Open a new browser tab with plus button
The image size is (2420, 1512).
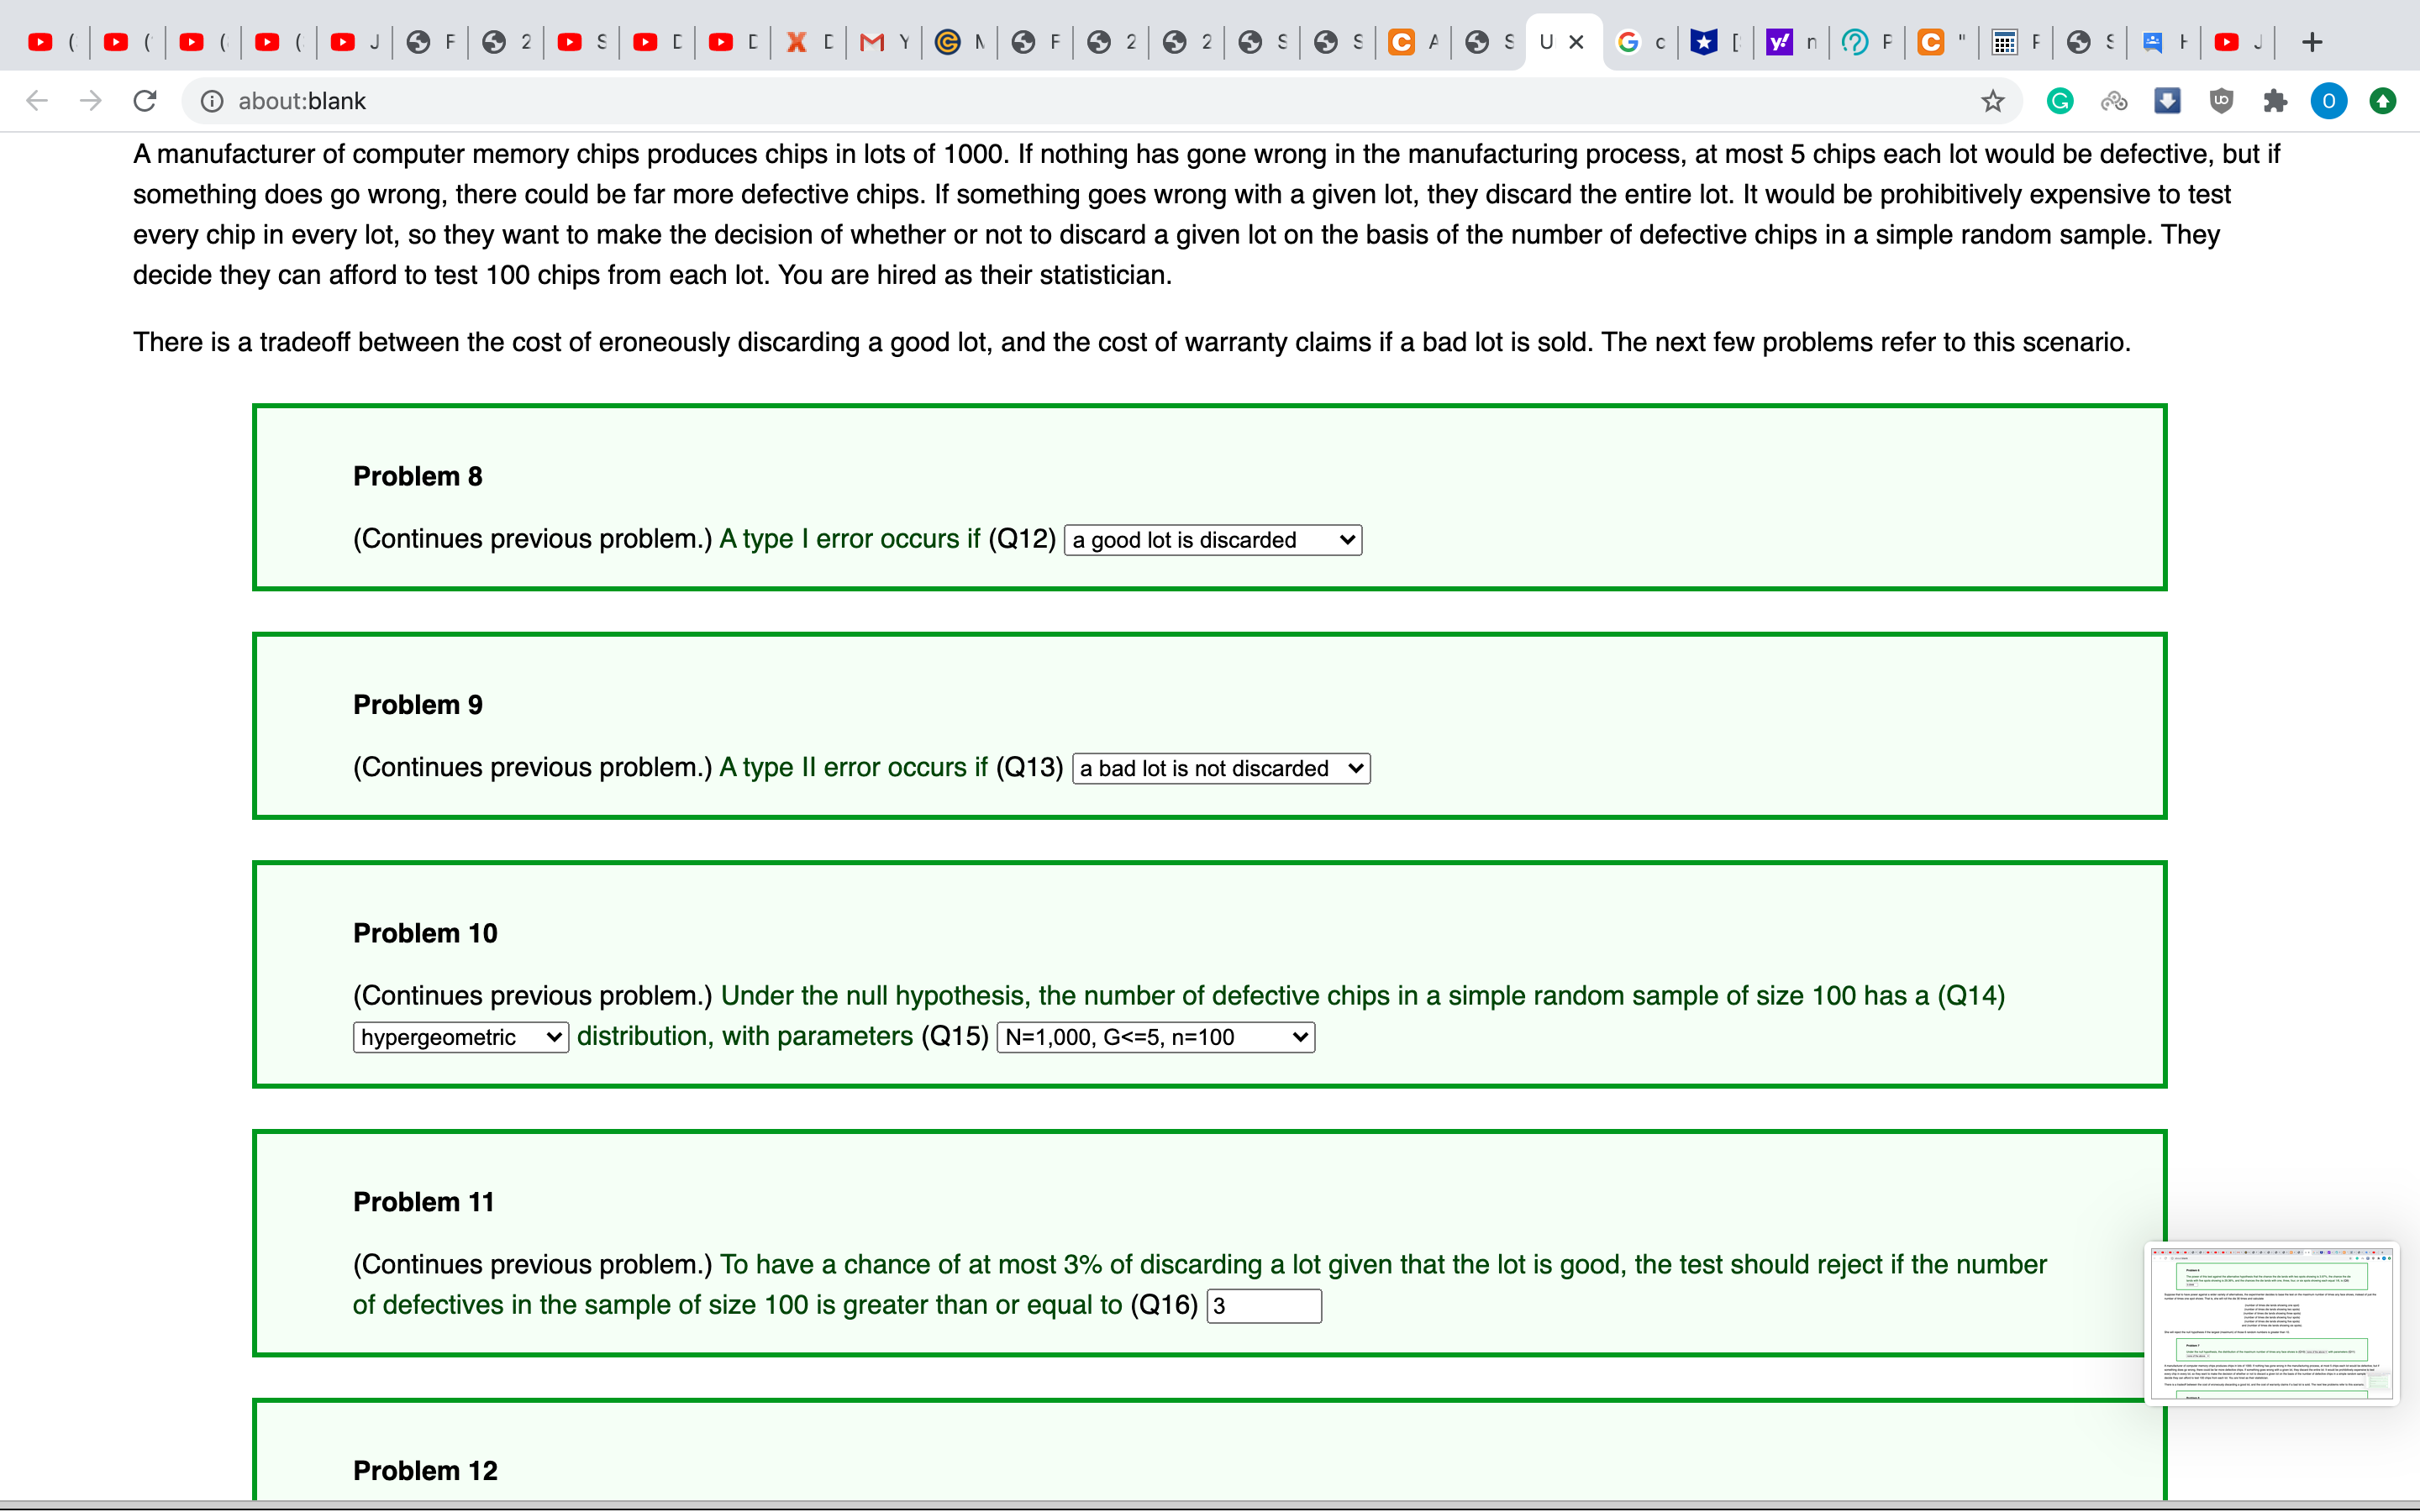click(x=2312, y=42)
